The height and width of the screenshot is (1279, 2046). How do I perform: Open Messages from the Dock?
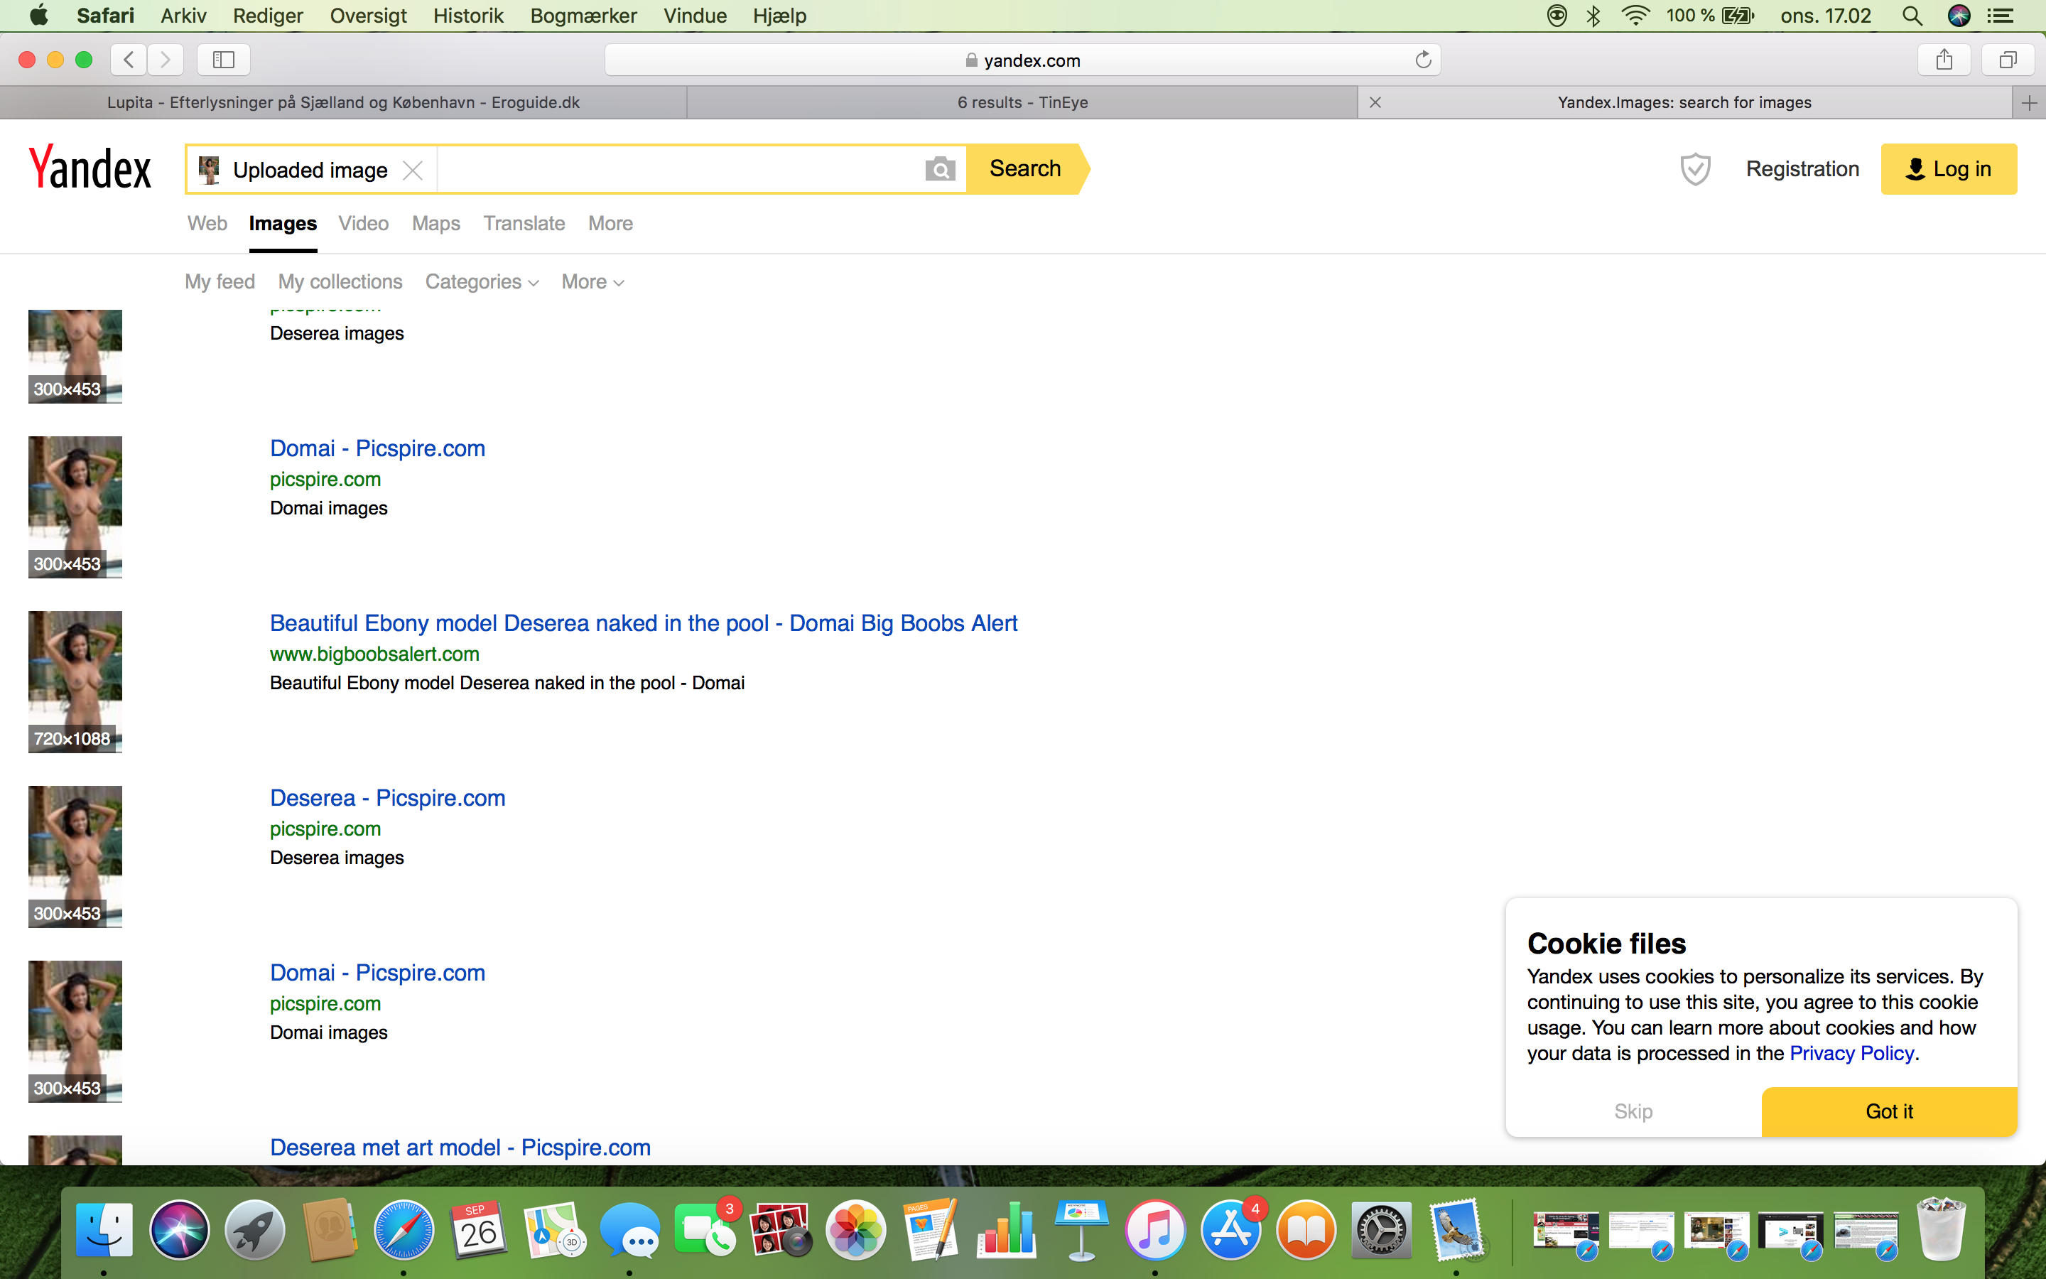pyautogui.click(x=630, y=1229)
